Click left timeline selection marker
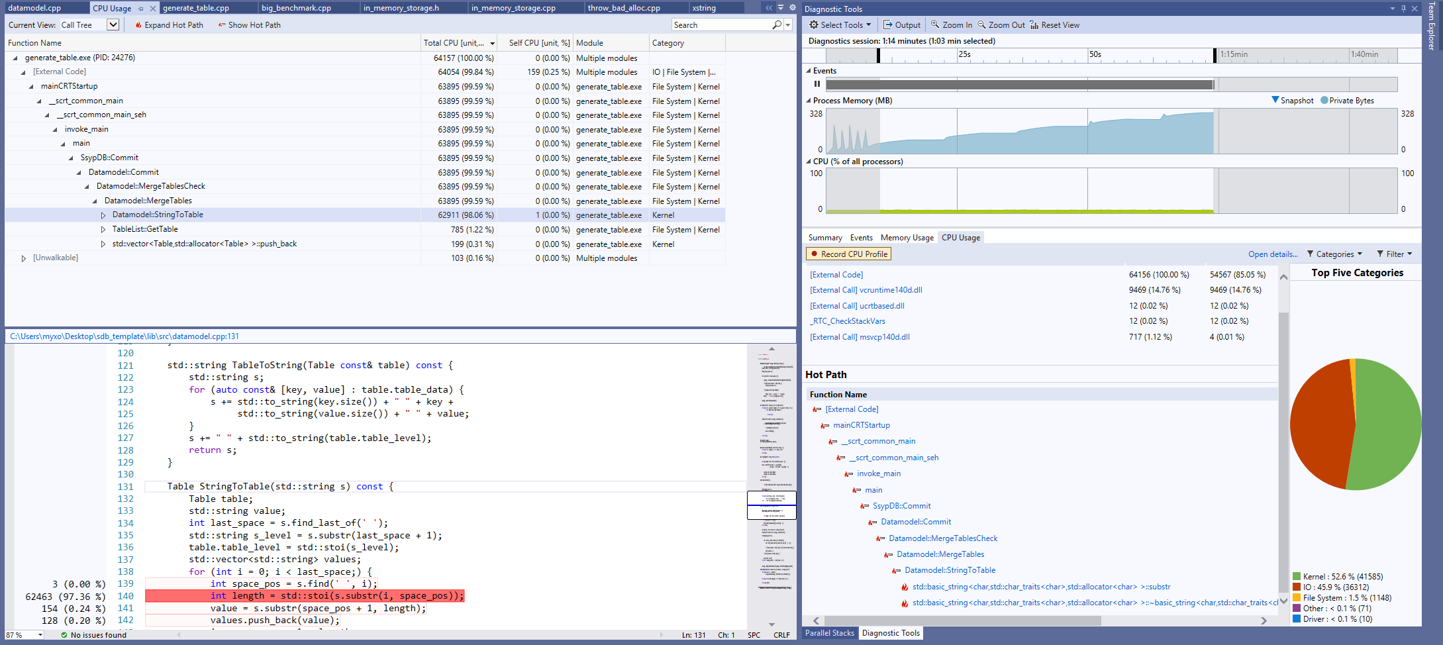The width and height of the screenshot is (1443, 645). 879,55
